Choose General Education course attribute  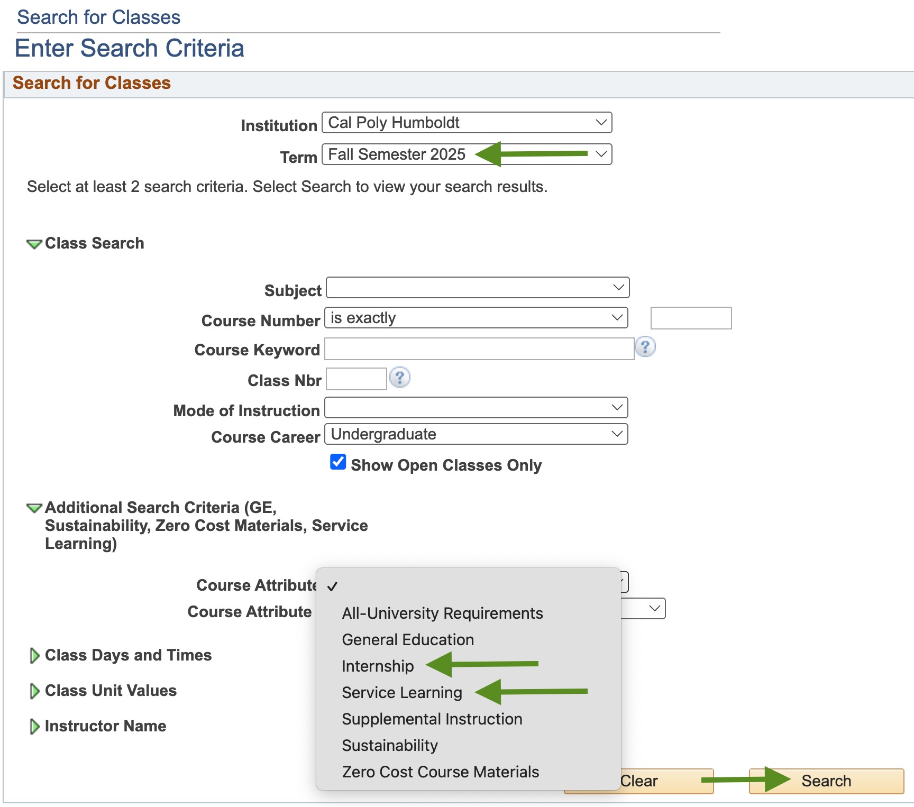(407, 639)
